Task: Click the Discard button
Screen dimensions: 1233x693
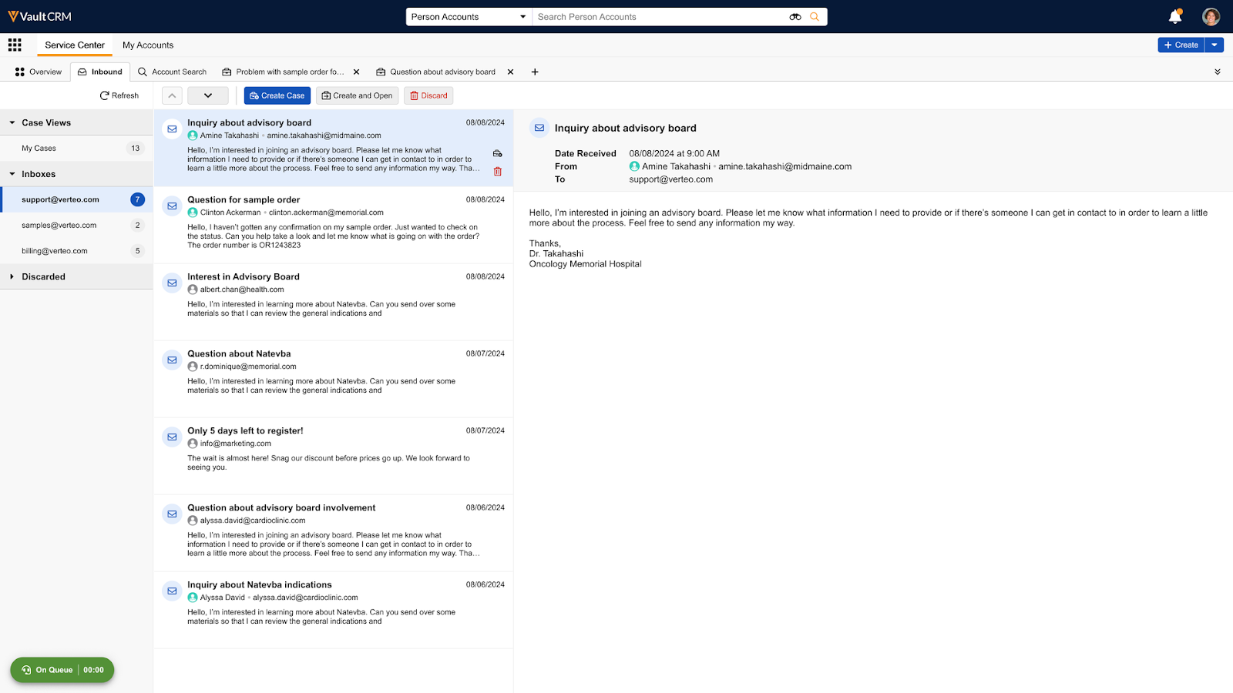Action: pos(428,95)
